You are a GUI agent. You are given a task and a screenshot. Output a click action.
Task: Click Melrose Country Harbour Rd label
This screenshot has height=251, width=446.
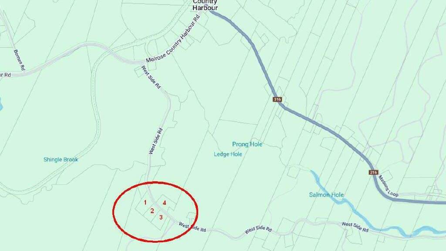[172, 39]
